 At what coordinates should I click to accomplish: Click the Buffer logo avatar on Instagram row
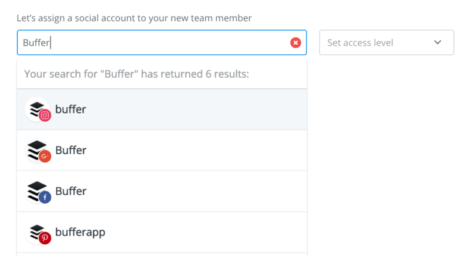37,109
